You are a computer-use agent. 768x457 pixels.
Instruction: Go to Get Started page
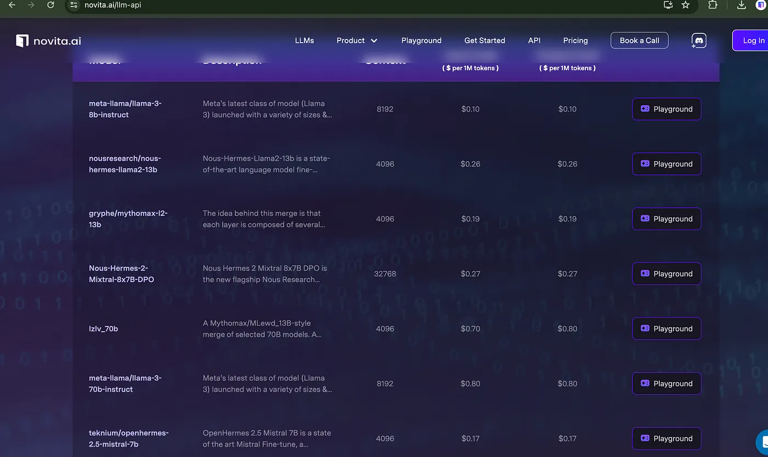[x=485, y=41]
